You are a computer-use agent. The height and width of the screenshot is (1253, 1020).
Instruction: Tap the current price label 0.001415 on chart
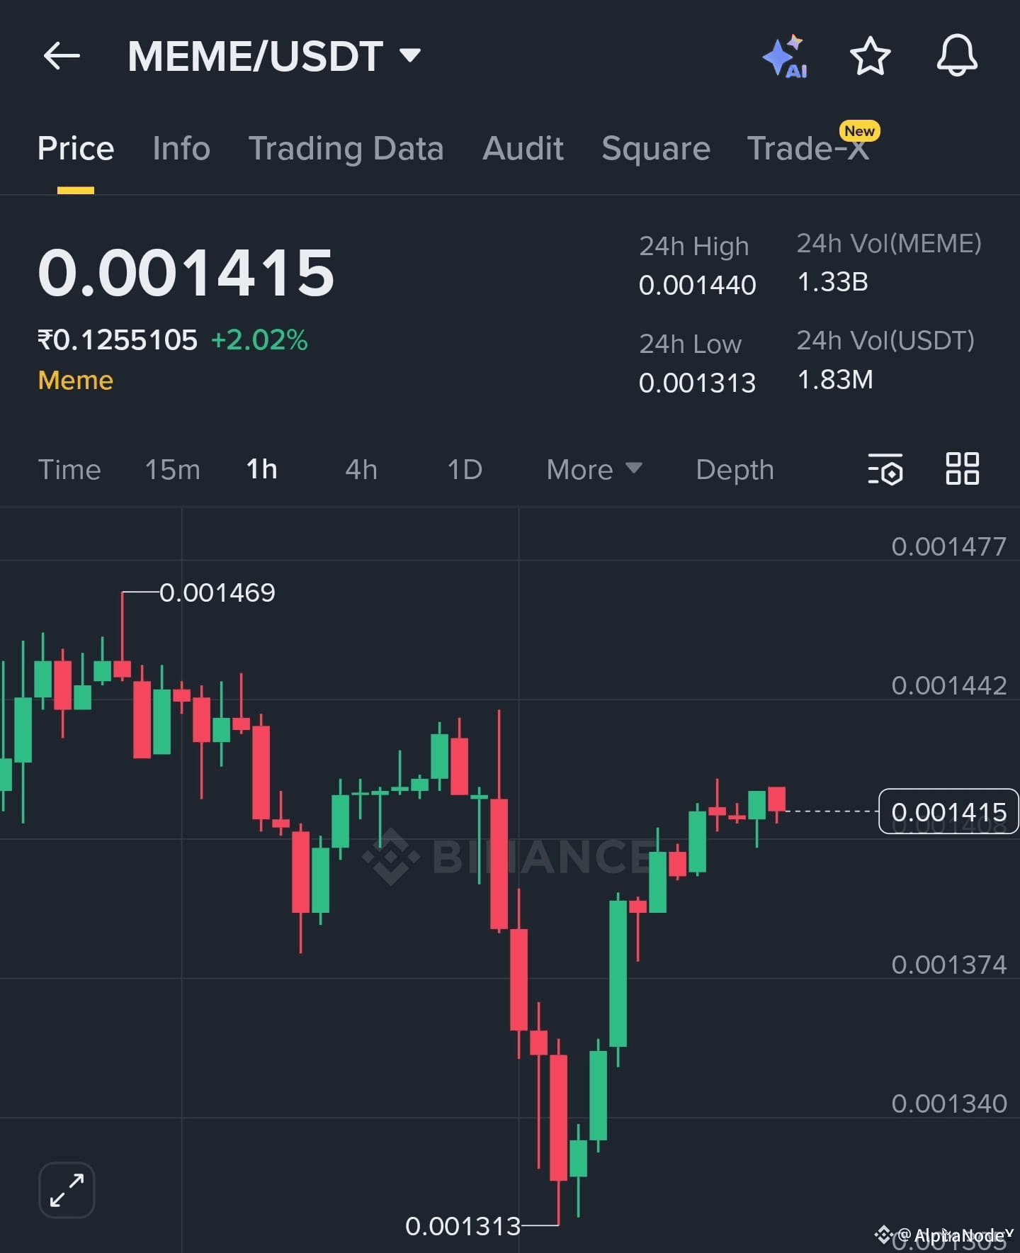[x=948, y=811]
